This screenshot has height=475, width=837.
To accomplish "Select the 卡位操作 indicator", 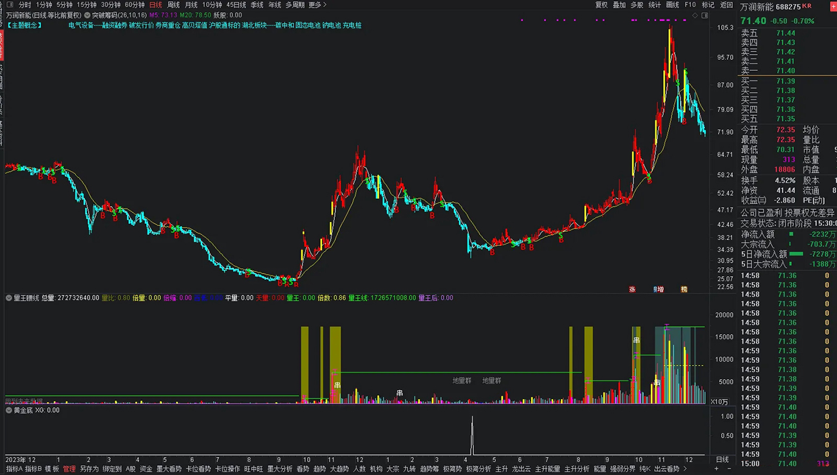I will tap(227, 469).
